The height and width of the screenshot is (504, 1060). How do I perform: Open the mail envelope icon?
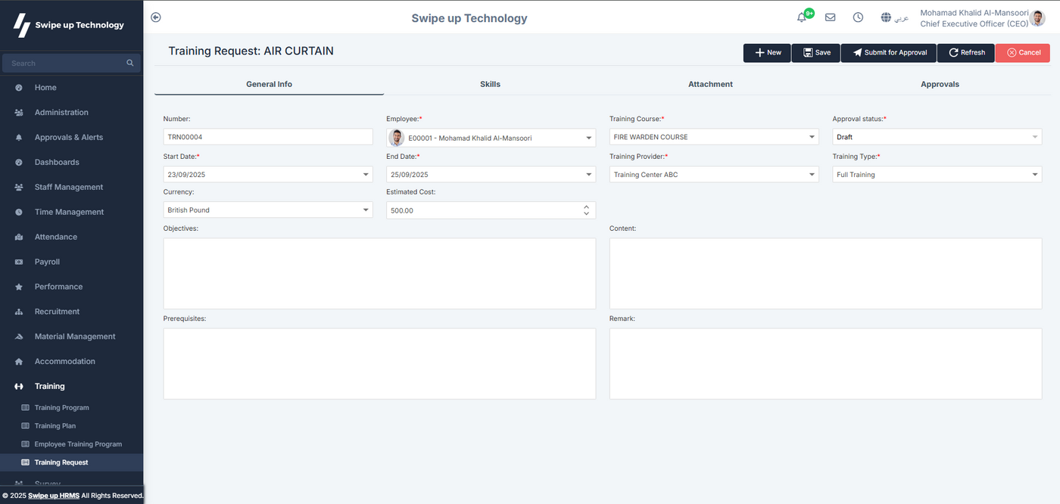click(830, 17)
